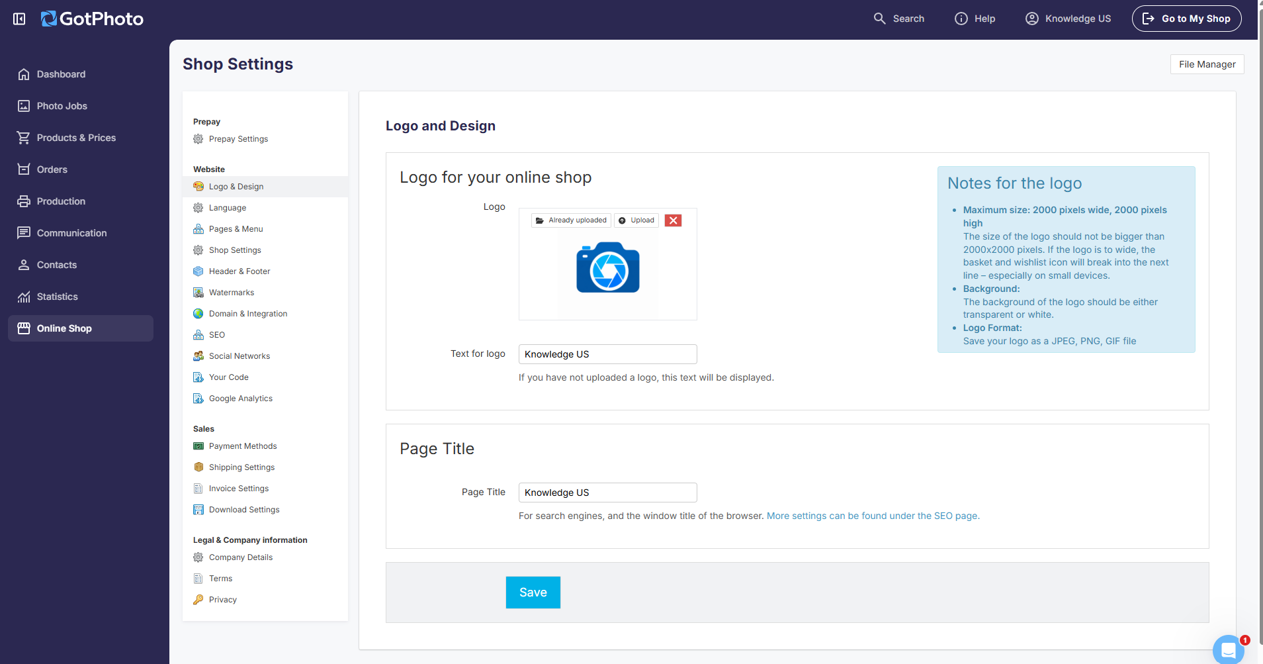Image resolution: width=1263 pixels, height=664 pixels.
Task: Open Shop Settings under Website
Action: click(265, 250)
